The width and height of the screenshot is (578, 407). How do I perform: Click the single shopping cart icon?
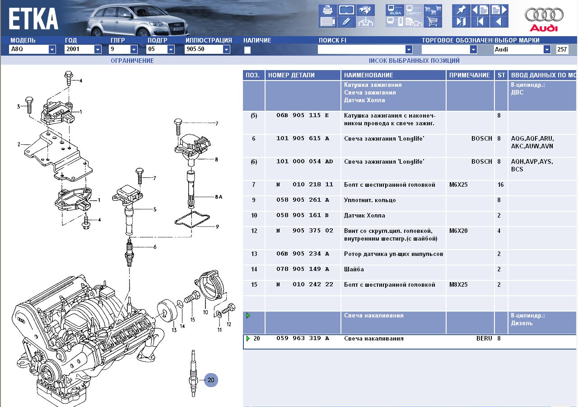(x=433, y=22)
